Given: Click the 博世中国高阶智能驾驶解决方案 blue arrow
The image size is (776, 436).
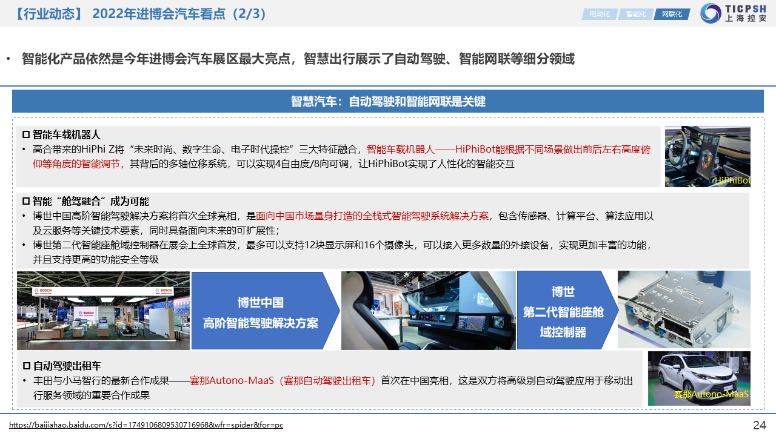Looking at the screenshot, I should (x=262, y=311).
